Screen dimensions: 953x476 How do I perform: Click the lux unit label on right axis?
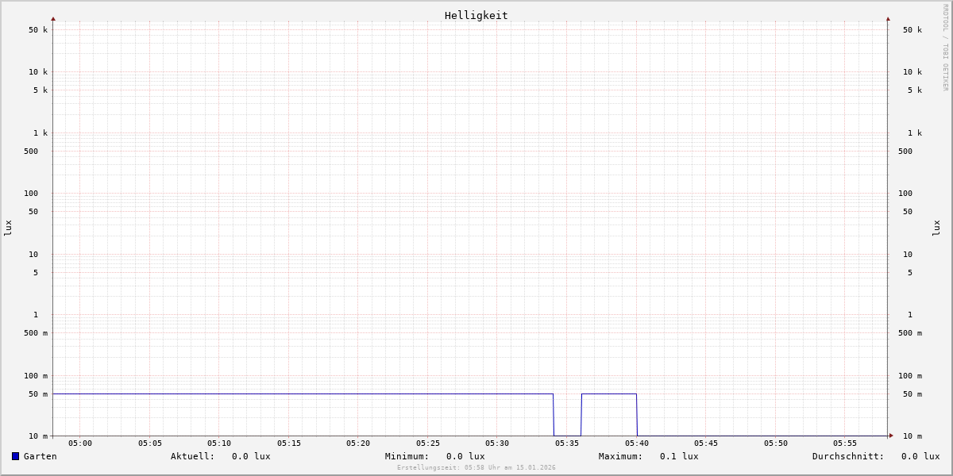point(936,228)
